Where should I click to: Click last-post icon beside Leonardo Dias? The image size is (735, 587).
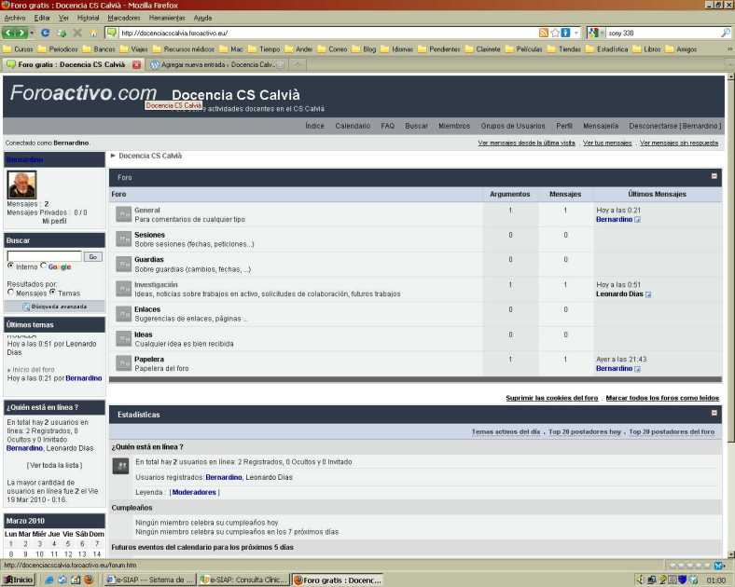click(648, 294)
